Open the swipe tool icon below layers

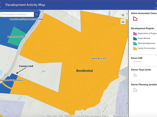tap(123, 22)
